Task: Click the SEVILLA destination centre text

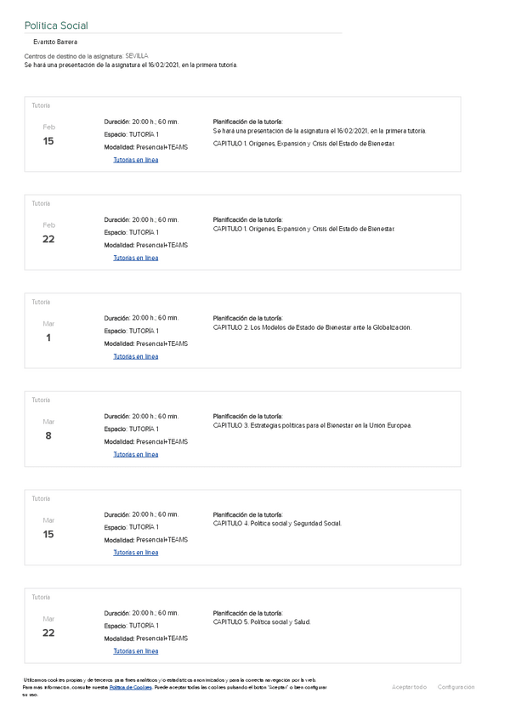Action: 136,56
